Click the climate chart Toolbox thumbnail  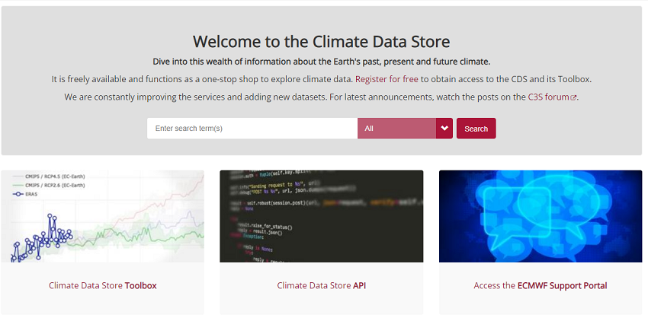(x=102, y=216)
